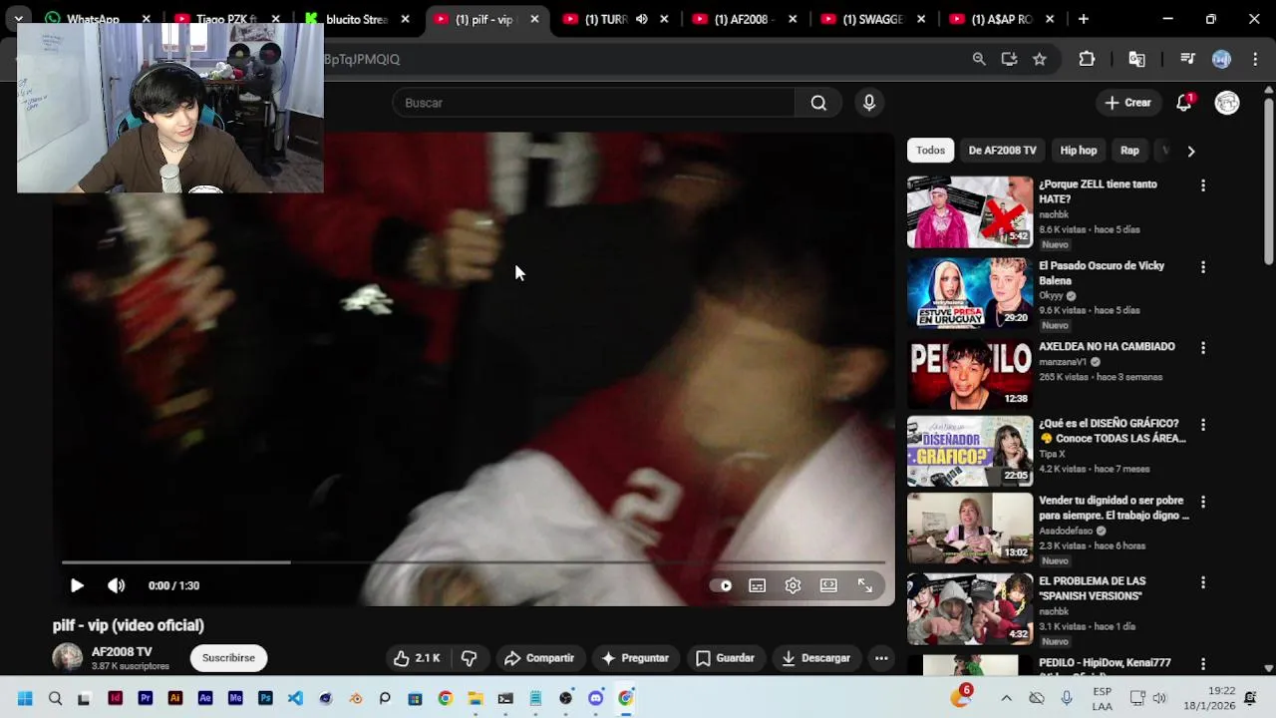This screenshot has width=1276, height=718.
Task: Open Visual Studio Code from taskbar
Action: 295,698
